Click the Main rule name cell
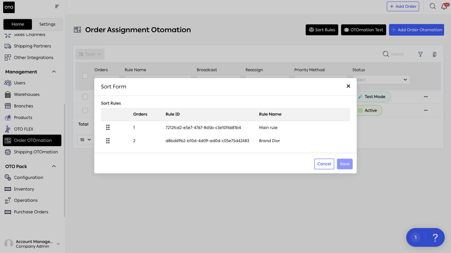Viewport: 451px width, 253px height. 268,127
